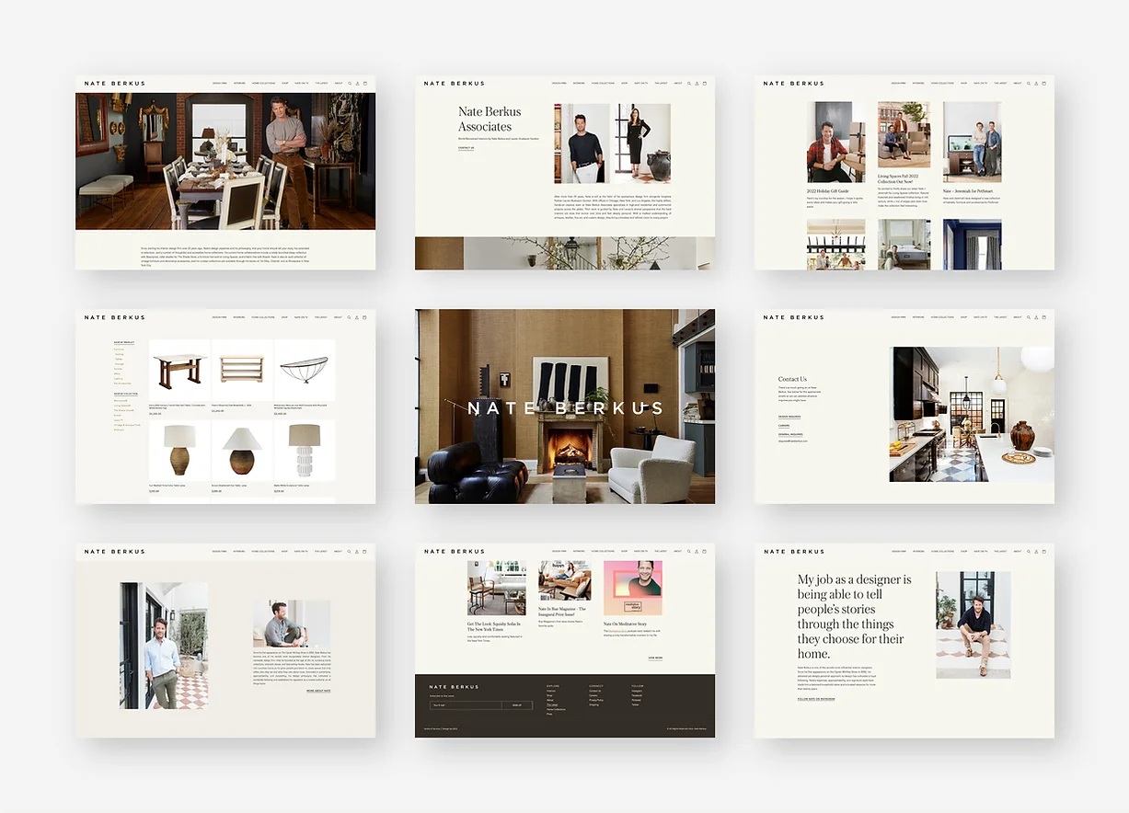Viewport: 1129px width, 813px height.
Task: Click search icon on the Contact Us page
Action: pos(1028,317)
